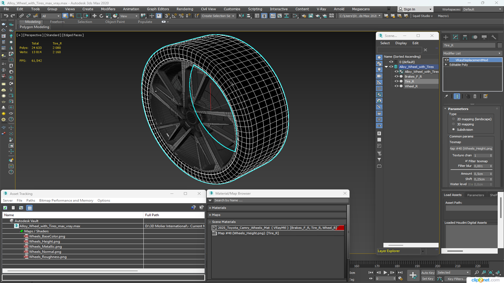504x283 pixels.
Task: Toggle the 3D Snaps icon
Action: [x=167, y=16]
